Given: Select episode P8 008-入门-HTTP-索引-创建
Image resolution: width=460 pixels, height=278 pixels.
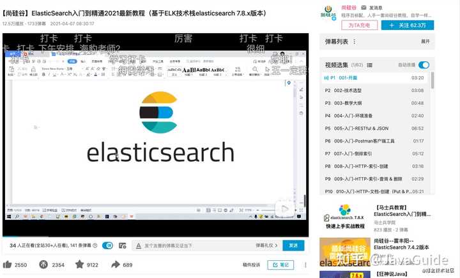Looking at the screenshot, I should 374,166.
